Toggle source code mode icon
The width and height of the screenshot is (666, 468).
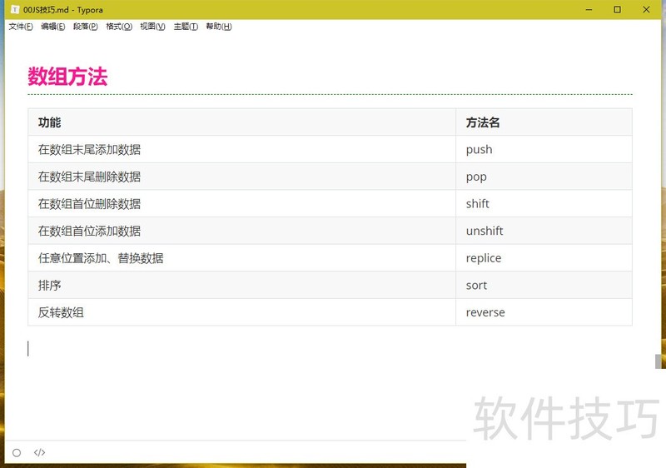(39, 453)
